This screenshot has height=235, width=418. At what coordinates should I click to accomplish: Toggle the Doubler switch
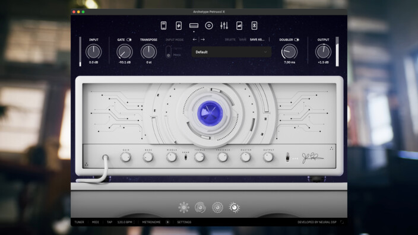(x=296, y=40)
